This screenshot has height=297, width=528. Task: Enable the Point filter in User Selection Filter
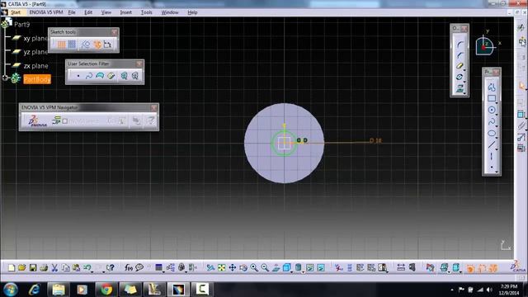coord(78,76)
